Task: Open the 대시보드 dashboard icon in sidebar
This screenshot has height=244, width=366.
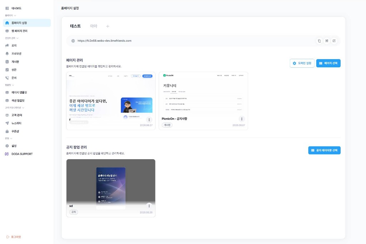Action: 7,9
